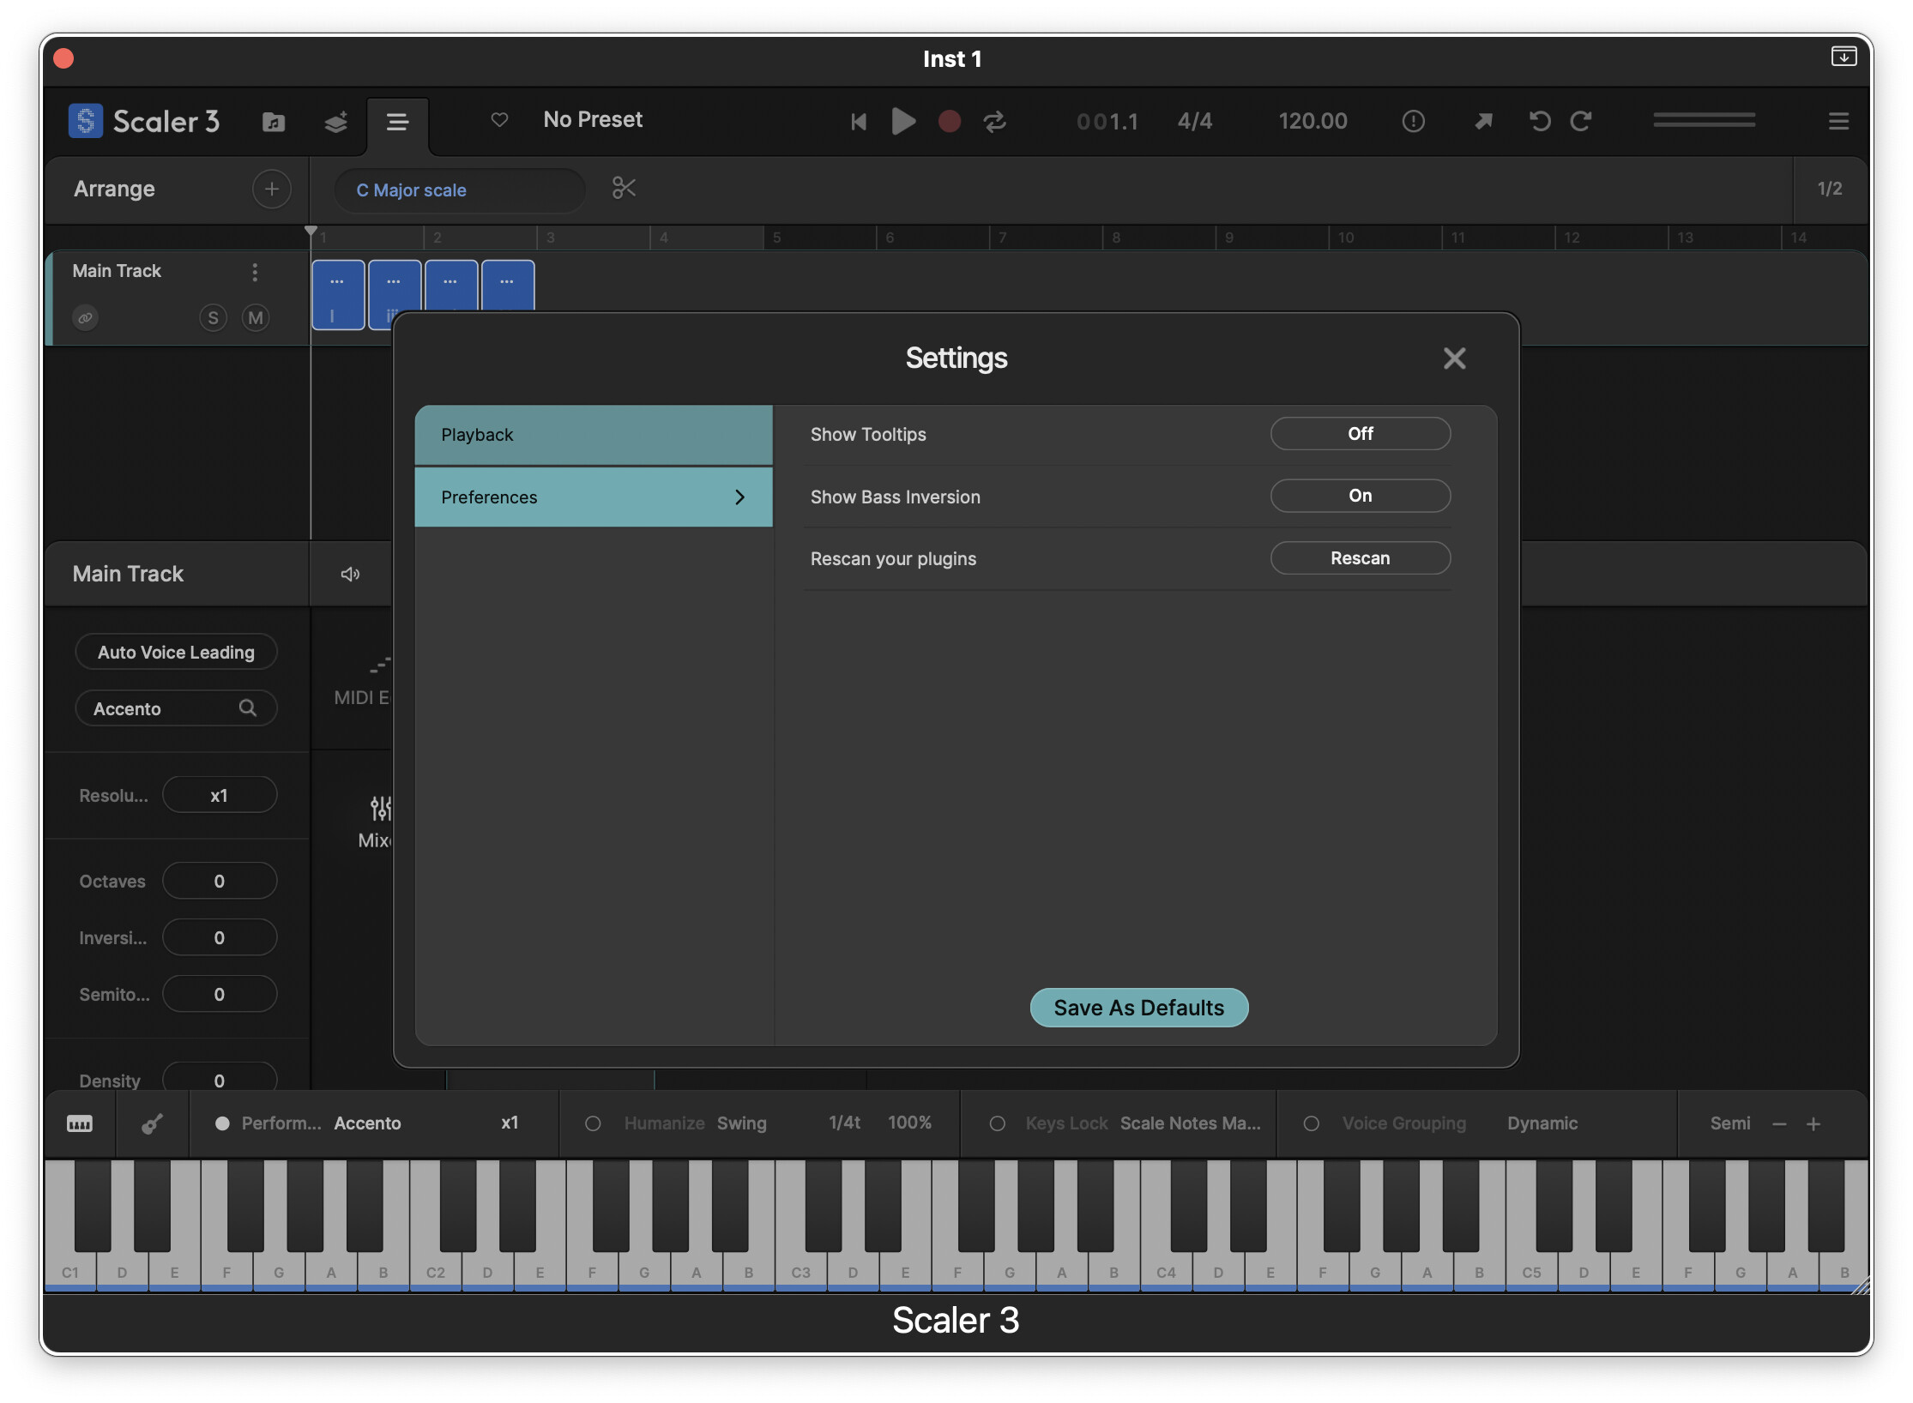This screenshot has width=1913, height=1403.
Task: Click the Octaves value field
Action: click(219, 882)
